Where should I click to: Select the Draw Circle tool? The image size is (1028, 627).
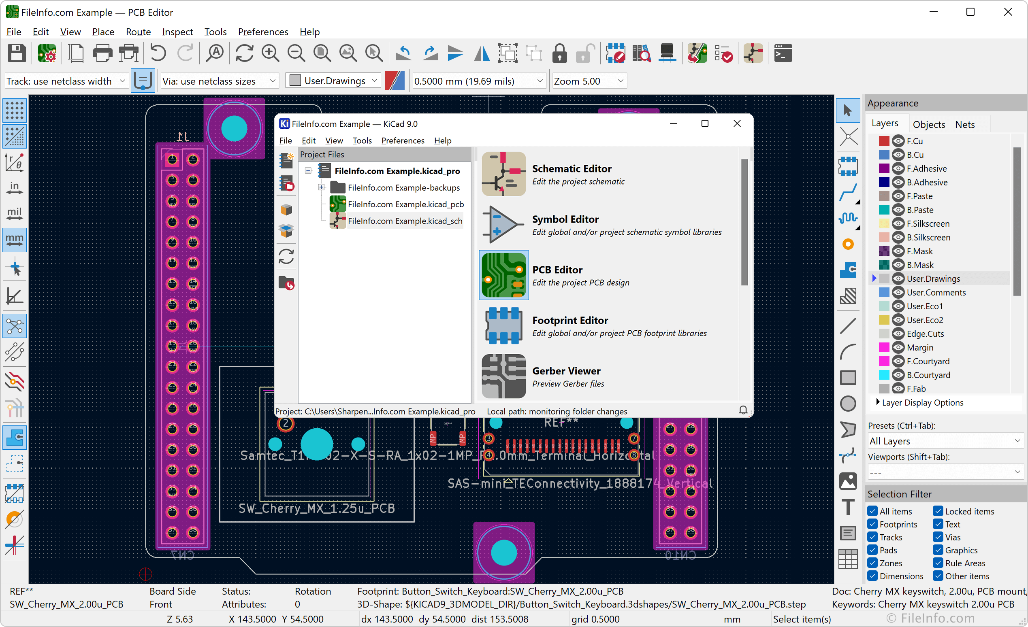848,403
